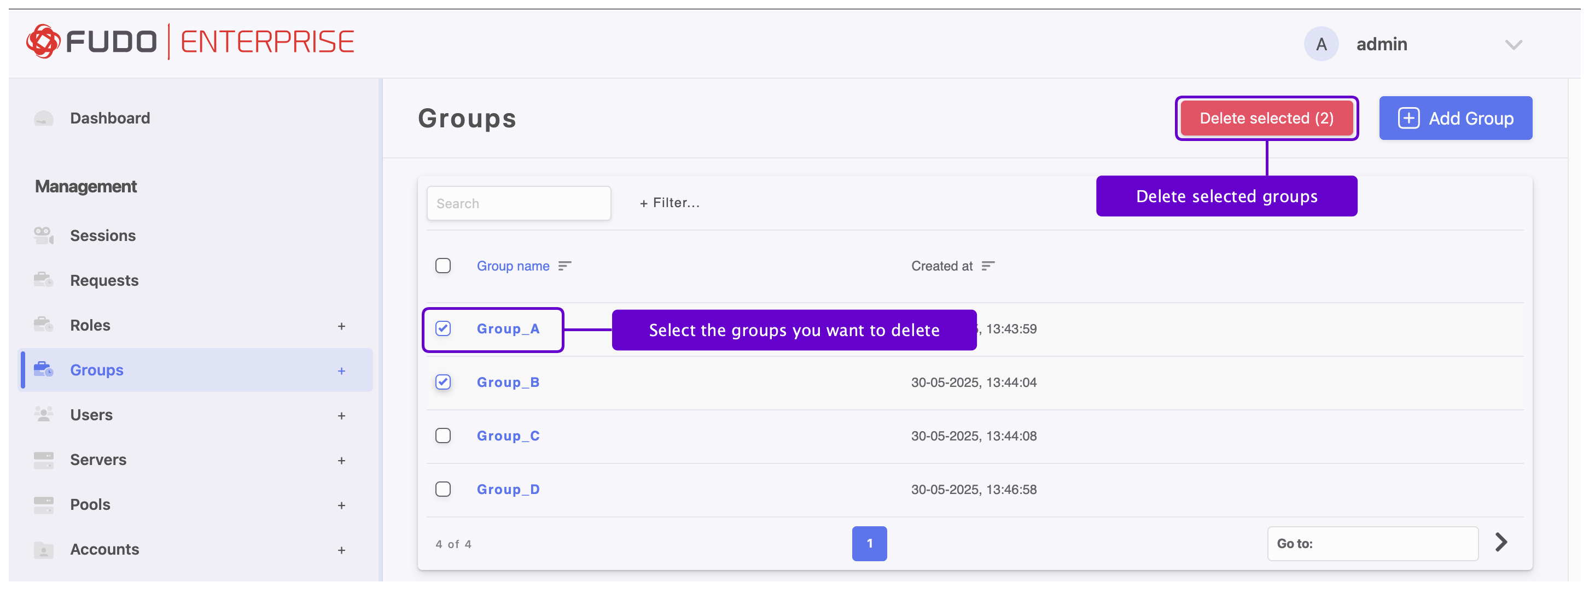Open the admin account dropdown
The width and height of the screenshot is (1589, 594).
(1515, 44)
